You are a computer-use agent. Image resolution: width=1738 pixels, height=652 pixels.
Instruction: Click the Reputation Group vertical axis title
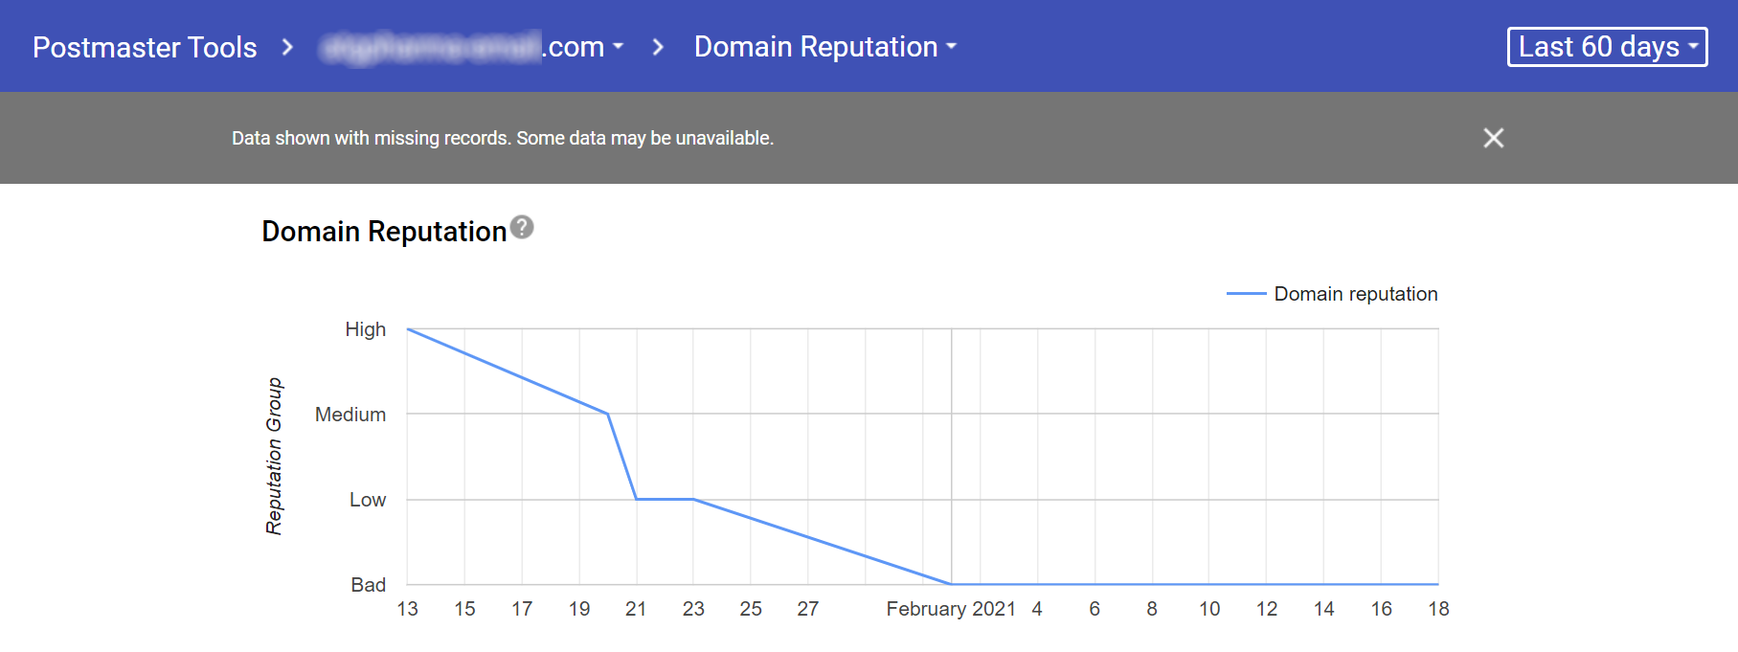pos(274,456)
